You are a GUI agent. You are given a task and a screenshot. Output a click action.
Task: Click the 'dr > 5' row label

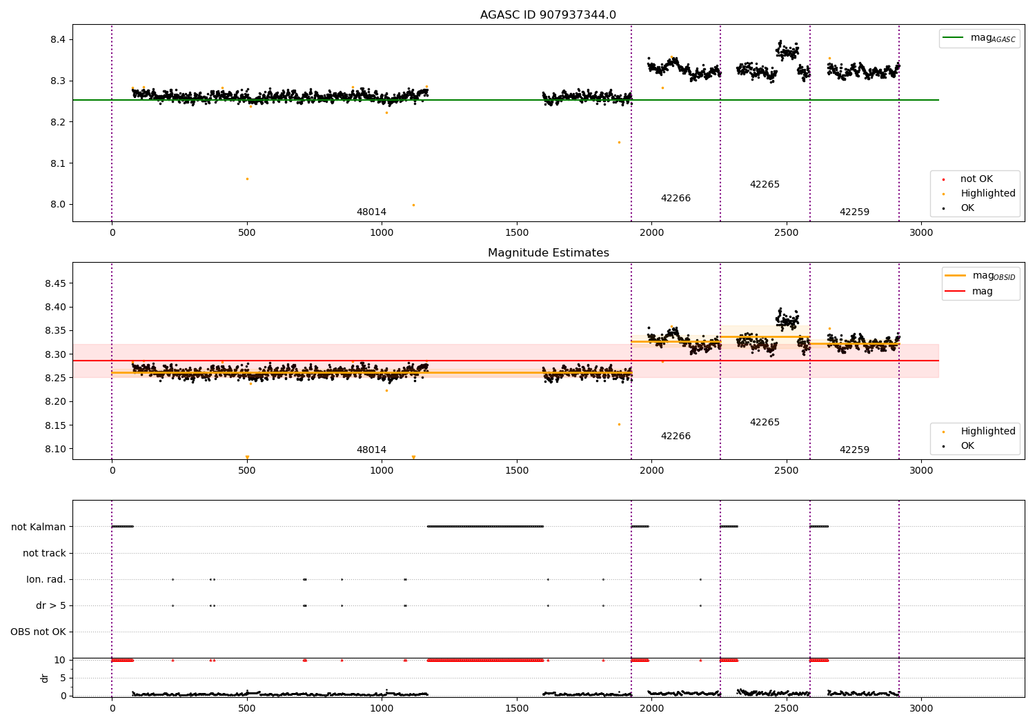[51, 606]
